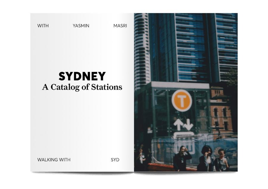The height and width of the screenshot is (189, 268).
Task: Click the 'SYD' label at page bottom
Action: pyautogui.click(x=115, y=160)
